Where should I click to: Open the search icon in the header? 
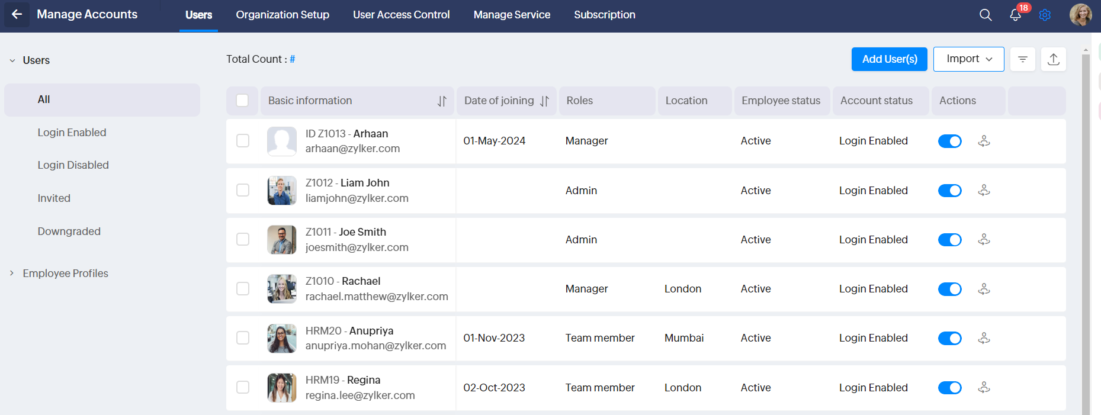986,15
